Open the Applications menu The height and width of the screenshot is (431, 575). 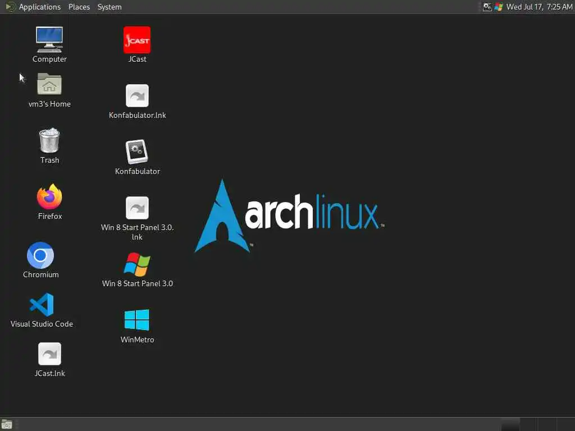point(40,7)
